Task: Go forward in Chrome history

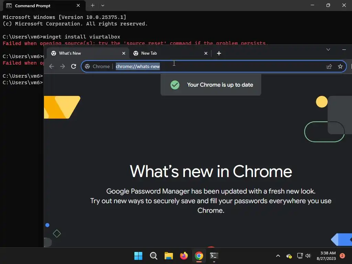Action: (x=63, y=66)
